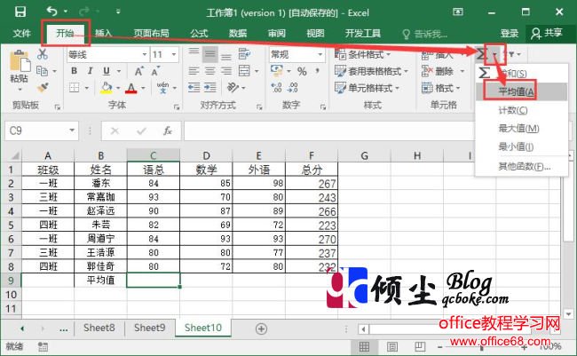Undo the last action

pyautogui.click(x=51, y=12)
